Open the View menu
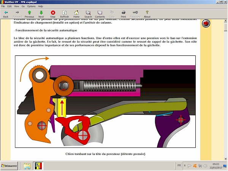Viewport: 228px width, 171px height. pyautogui.click(x=16, y=6)
